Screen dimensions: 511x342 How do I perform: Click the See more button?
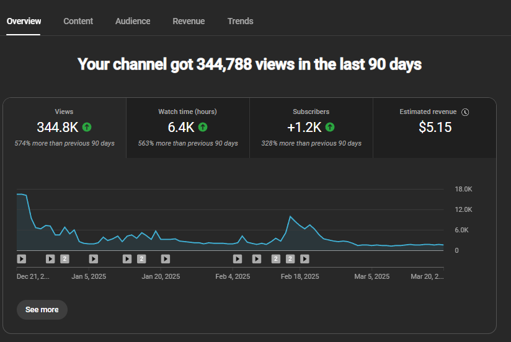click(42, 310)
